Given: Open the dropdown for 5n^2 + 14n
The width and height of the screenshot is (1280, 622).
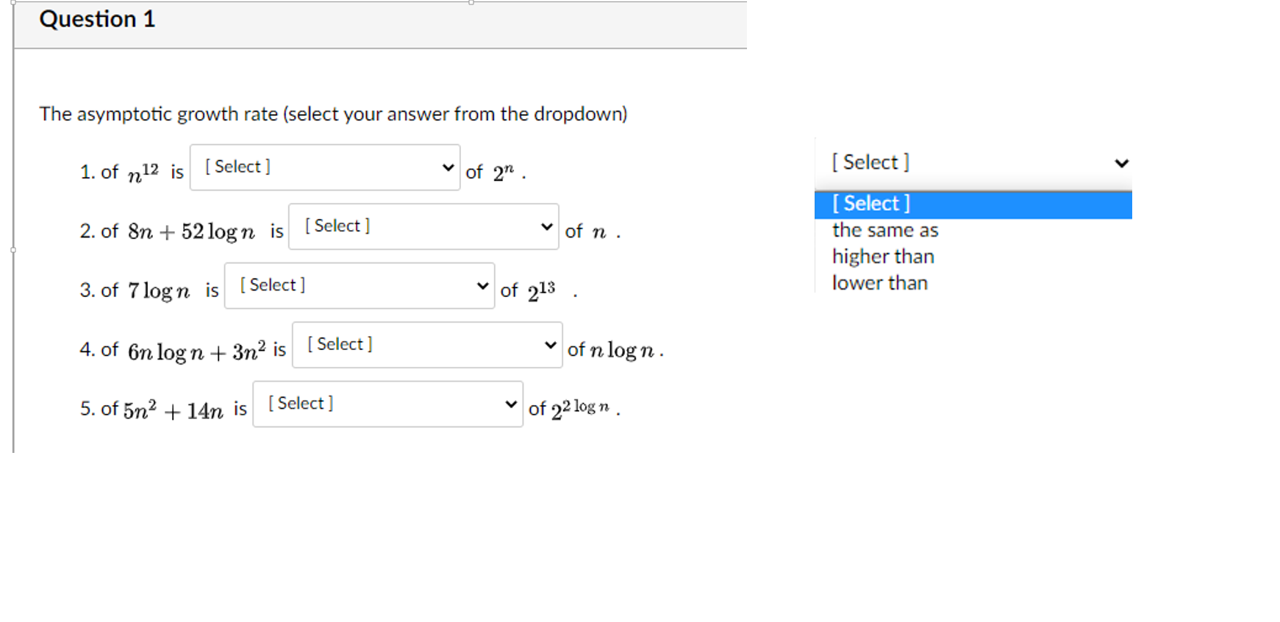Looking at the screenshot, I should click(387, 404).
